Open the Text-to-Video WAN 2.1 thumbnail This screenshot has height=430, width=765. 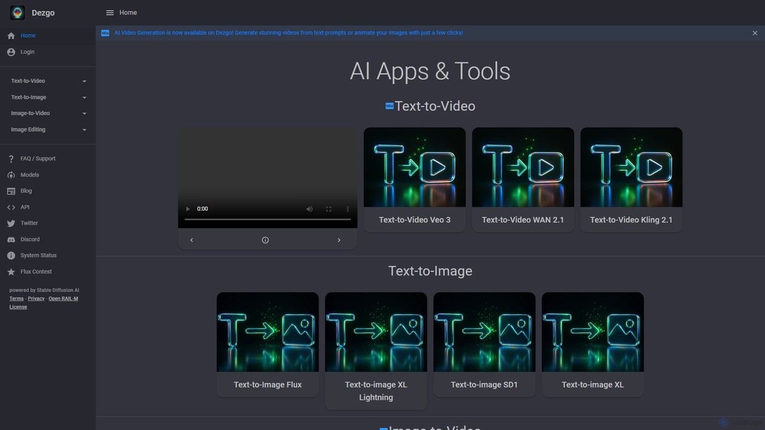(x=523, y=167)
